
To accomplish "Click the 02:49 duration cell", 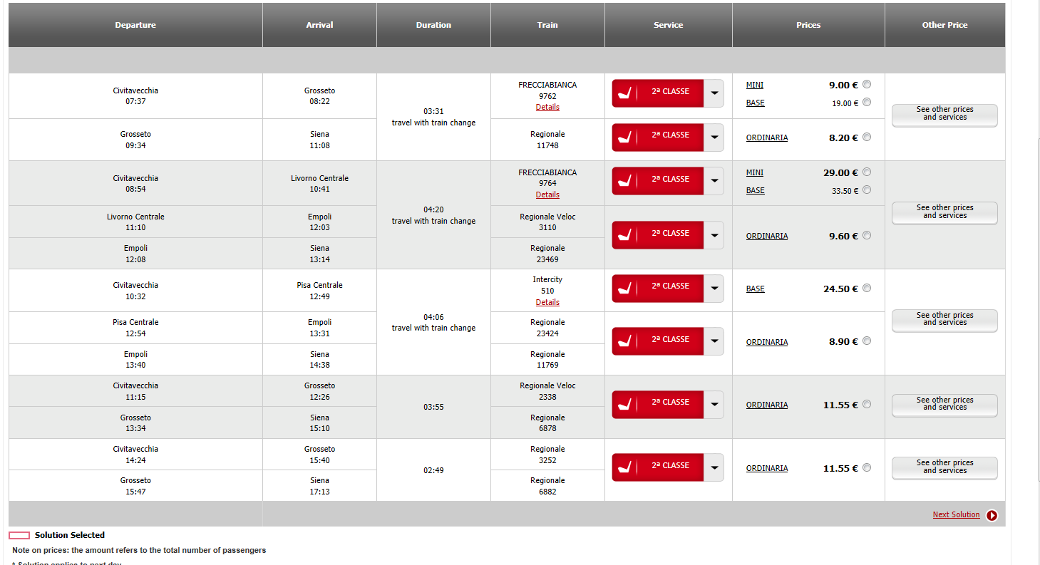I will 433,470.
